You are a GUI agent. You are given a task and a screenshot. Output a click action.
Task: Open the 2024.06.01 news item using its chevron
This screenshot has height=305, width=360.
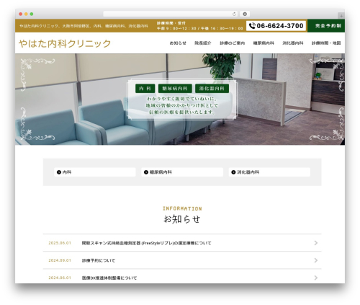pyautogui.click(x=316, y=278)
